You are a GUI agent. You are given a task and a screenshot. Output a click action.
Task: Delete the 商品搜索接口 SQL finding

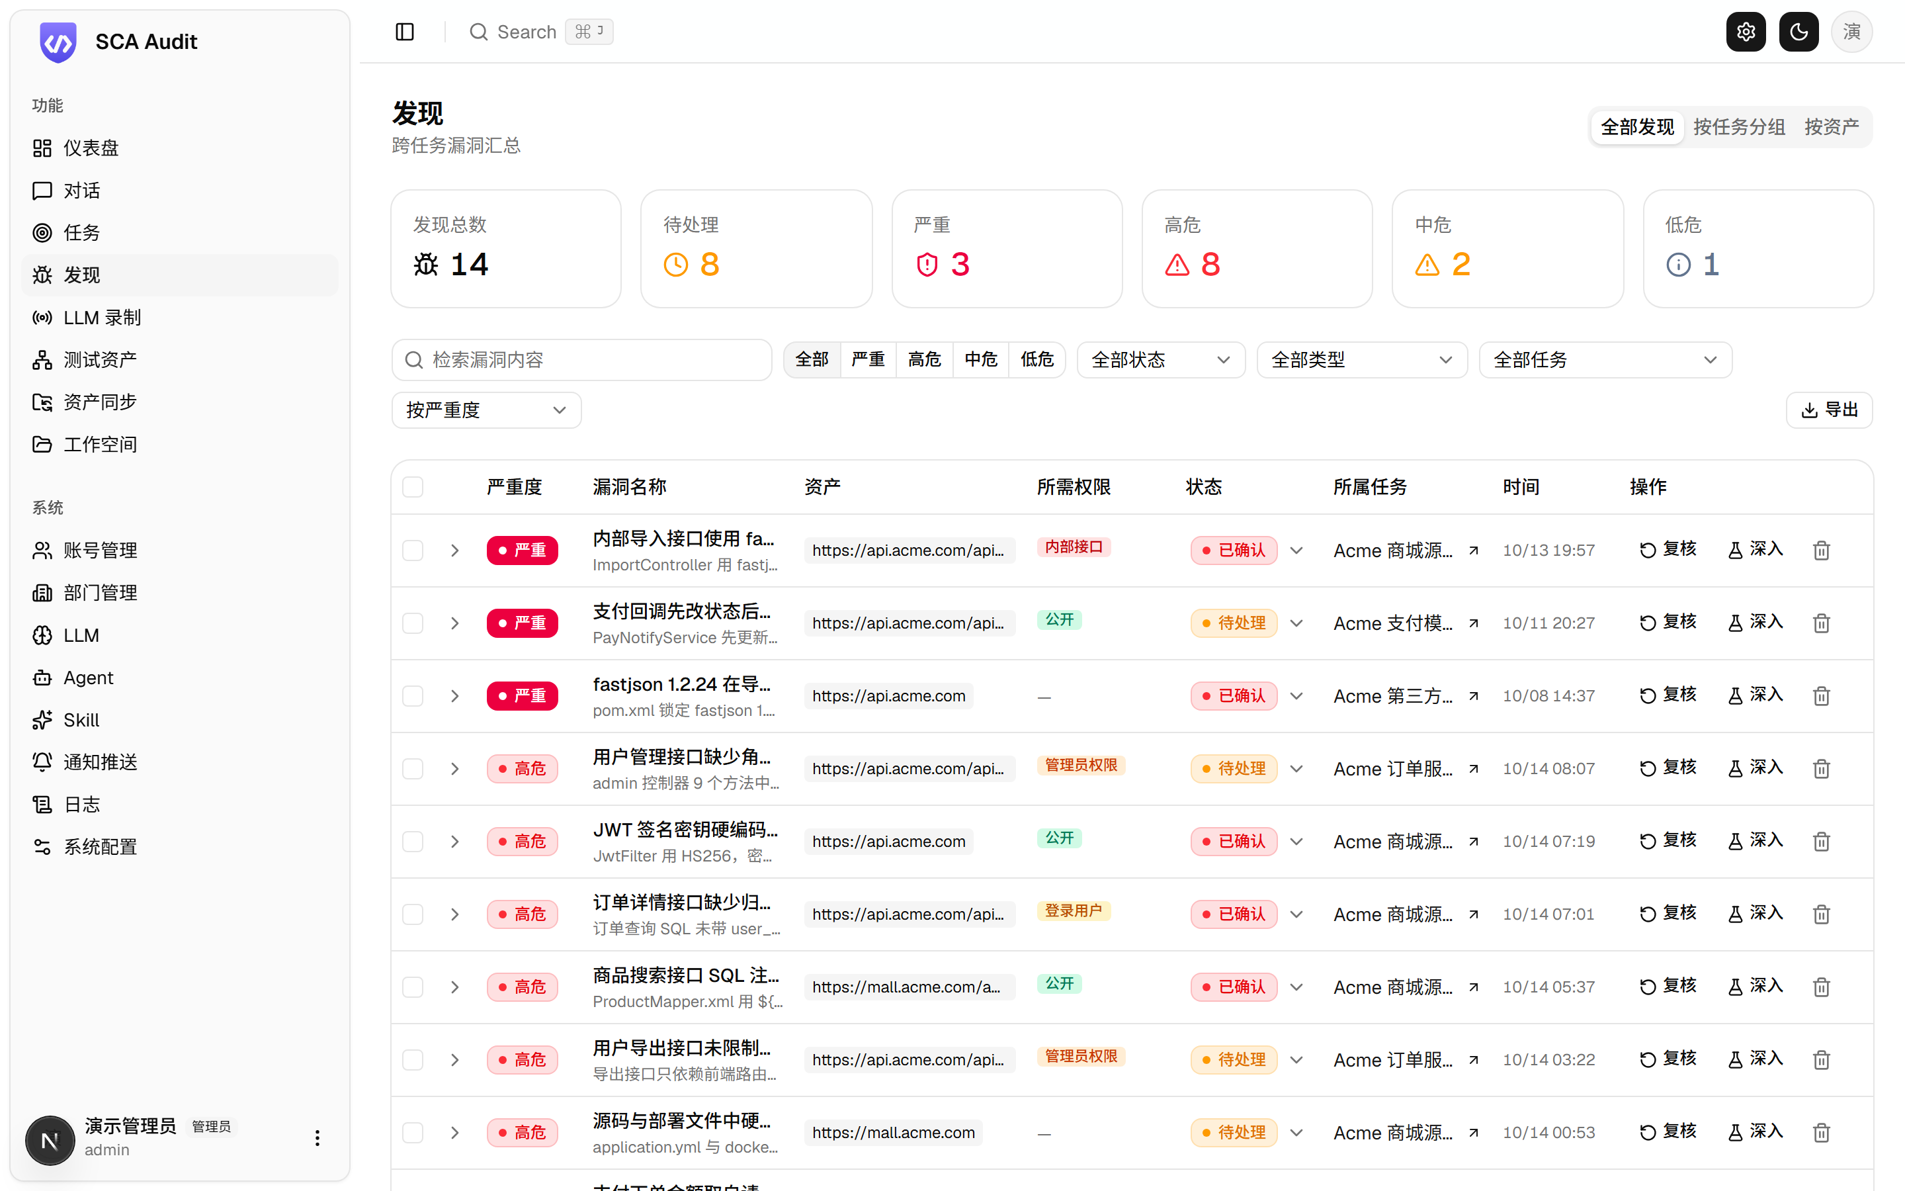(x=1822, y=987)
